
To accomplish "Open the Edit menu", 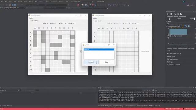I will click(x=6, y=2).
